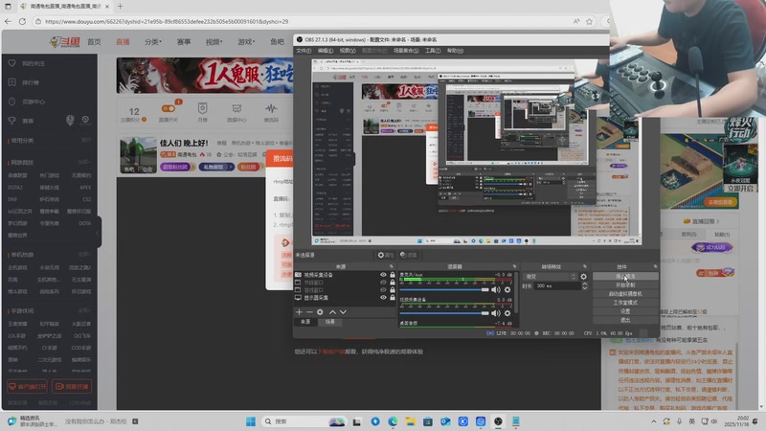
Task: Click 开始录制 to start recording
Action: tap(625, 284)
